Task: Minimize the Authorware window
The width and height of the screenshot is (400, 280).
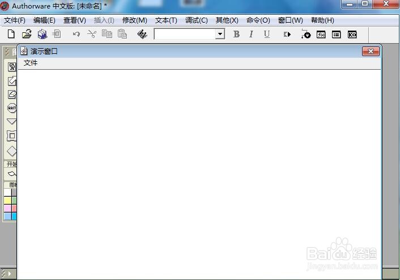Action: [349, 4]
